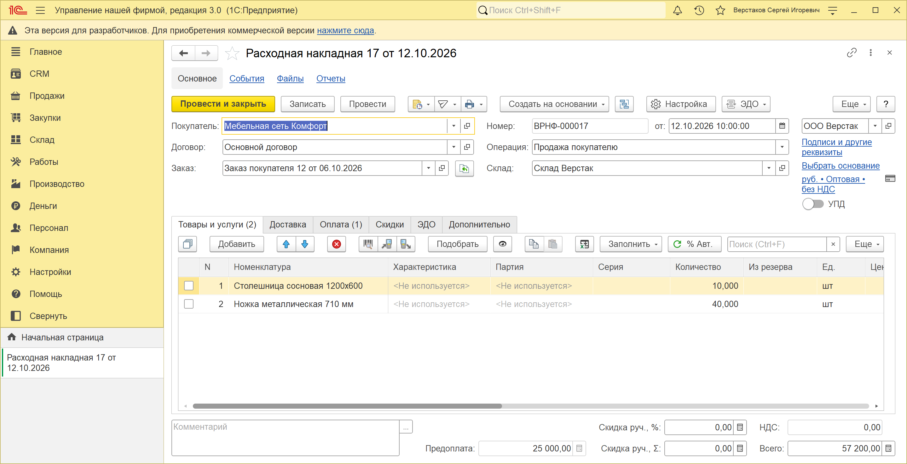
Task: Move row down with blue arrow
Action: coord(305,244)
